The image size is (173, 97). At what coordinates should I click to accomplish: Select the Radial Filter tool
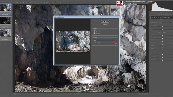click(49, 3)
